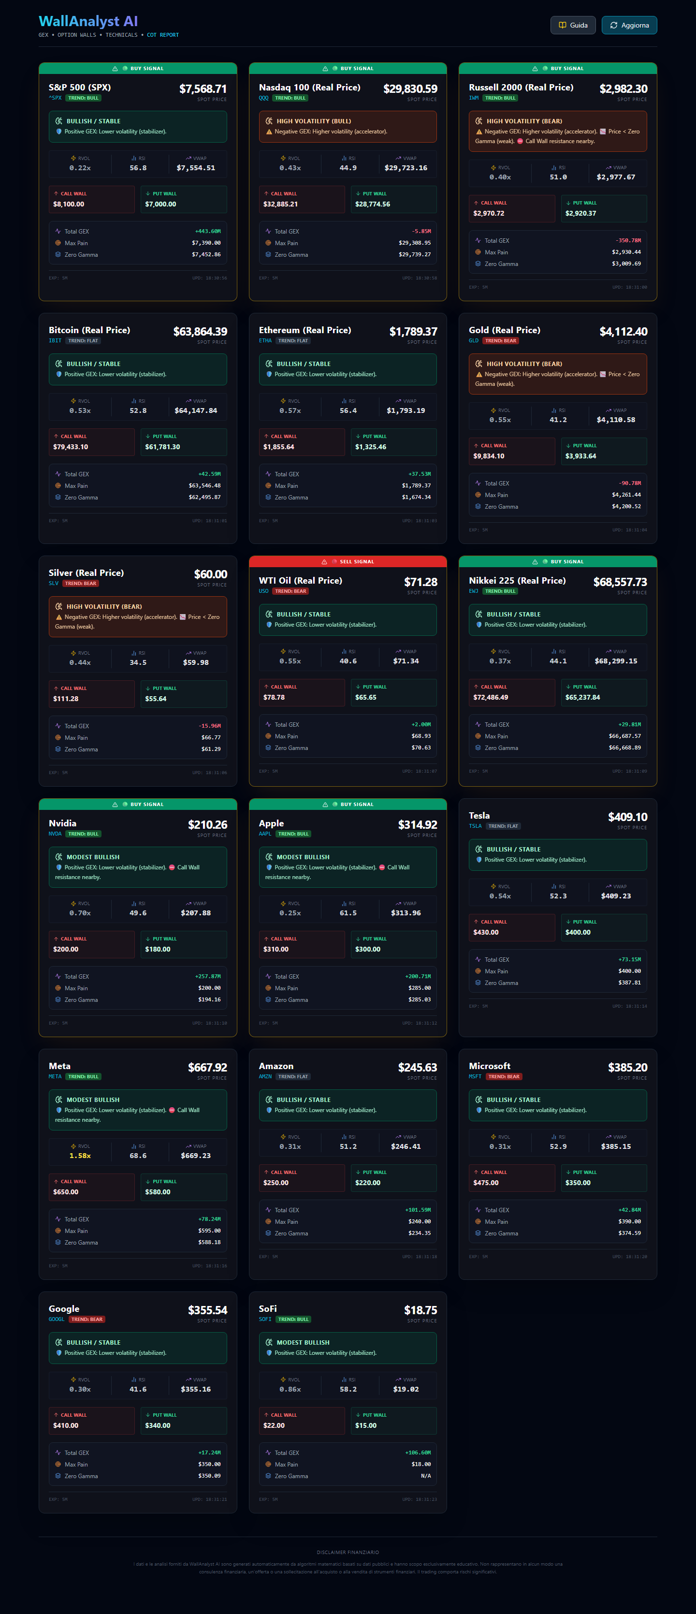This screenshot has width=696, height=1614.
Task: Click the Total GEX pulse icon on Meta card
Action: tap(58, 1218)
